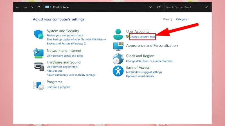Expand the address bar history dropdown

150,7
